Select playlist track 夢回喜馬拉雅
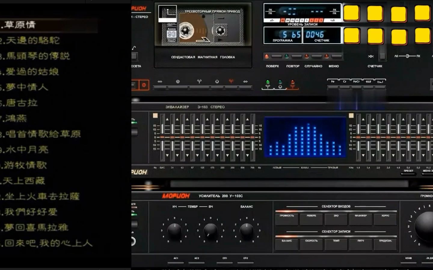 [x=37, y=227]
